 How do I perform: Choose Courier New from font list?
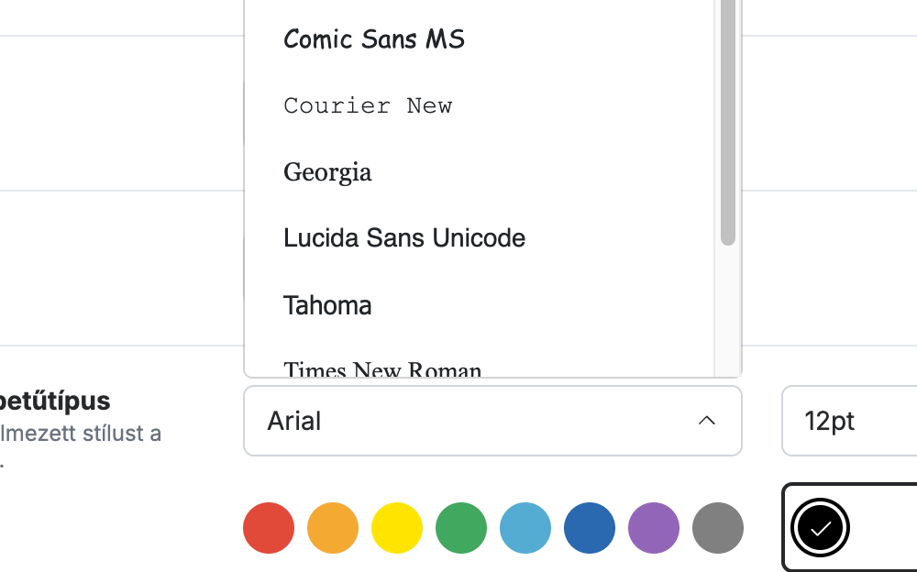(x=480, y=105)
